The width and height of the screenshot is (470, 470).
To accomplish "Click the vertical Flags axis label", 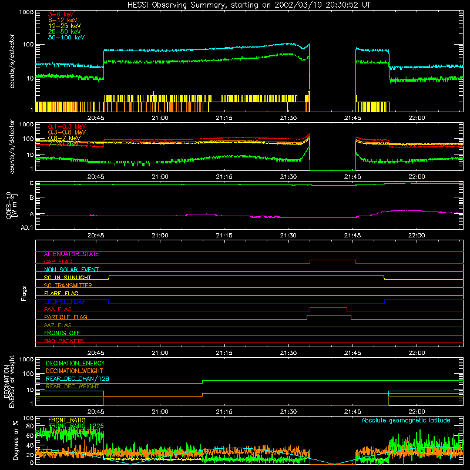I will 24,293.
